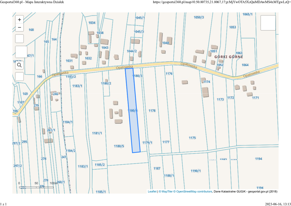The width and height of the screenshot is (291, 206).
Task: Pick parcel 1180/5 on the map
Action: pyautogui.click(x=119, y=146)
